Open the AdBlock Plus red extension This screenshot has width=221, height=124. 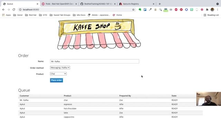point(176,10)
